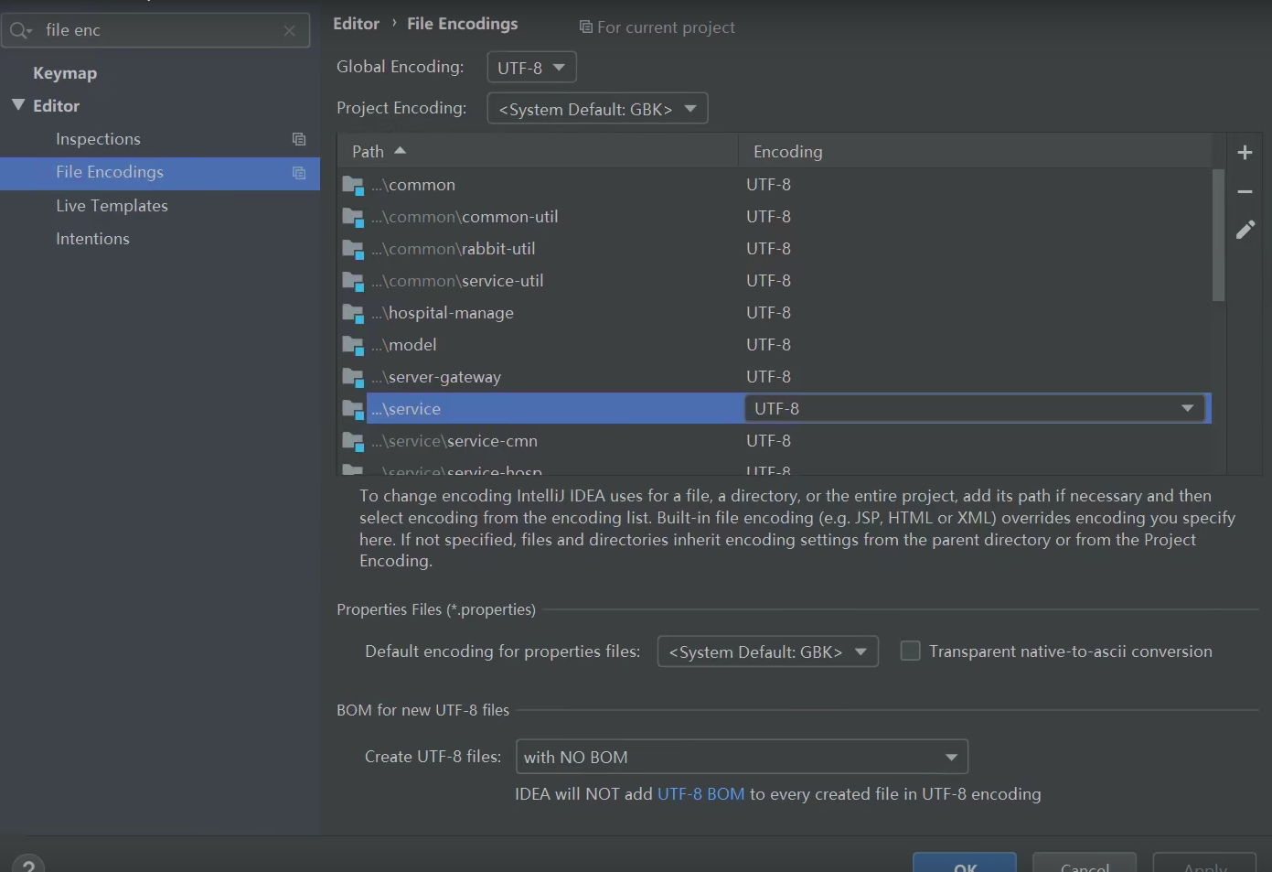Click the project-level icon beside File Encodings
1272x872 pixels.
click(x=298, y=173)
